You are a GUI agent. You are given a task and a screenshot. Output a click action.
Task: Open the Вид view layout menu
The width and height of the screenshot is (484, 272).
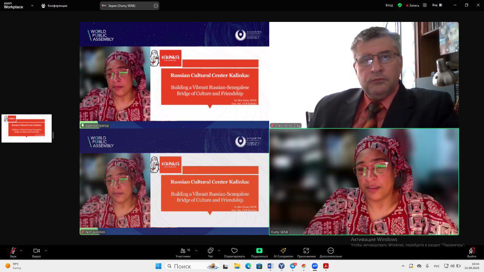pos(435,5)
